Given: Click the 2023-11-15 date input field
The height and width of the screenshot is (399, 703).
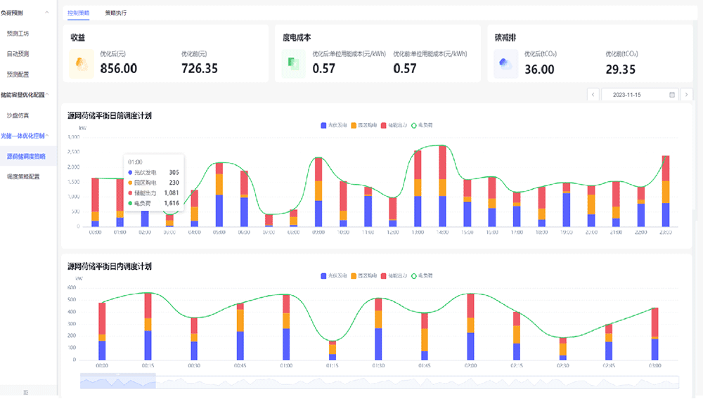Looking at the screenshot, I should tap(633, 94).
